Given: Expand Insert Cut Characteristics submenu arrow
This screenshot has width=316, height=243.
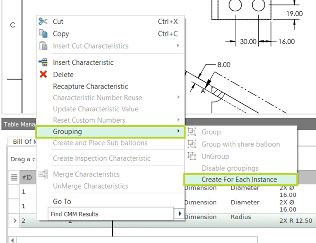Looking at the screenshot, I should [x=178, y=45].
